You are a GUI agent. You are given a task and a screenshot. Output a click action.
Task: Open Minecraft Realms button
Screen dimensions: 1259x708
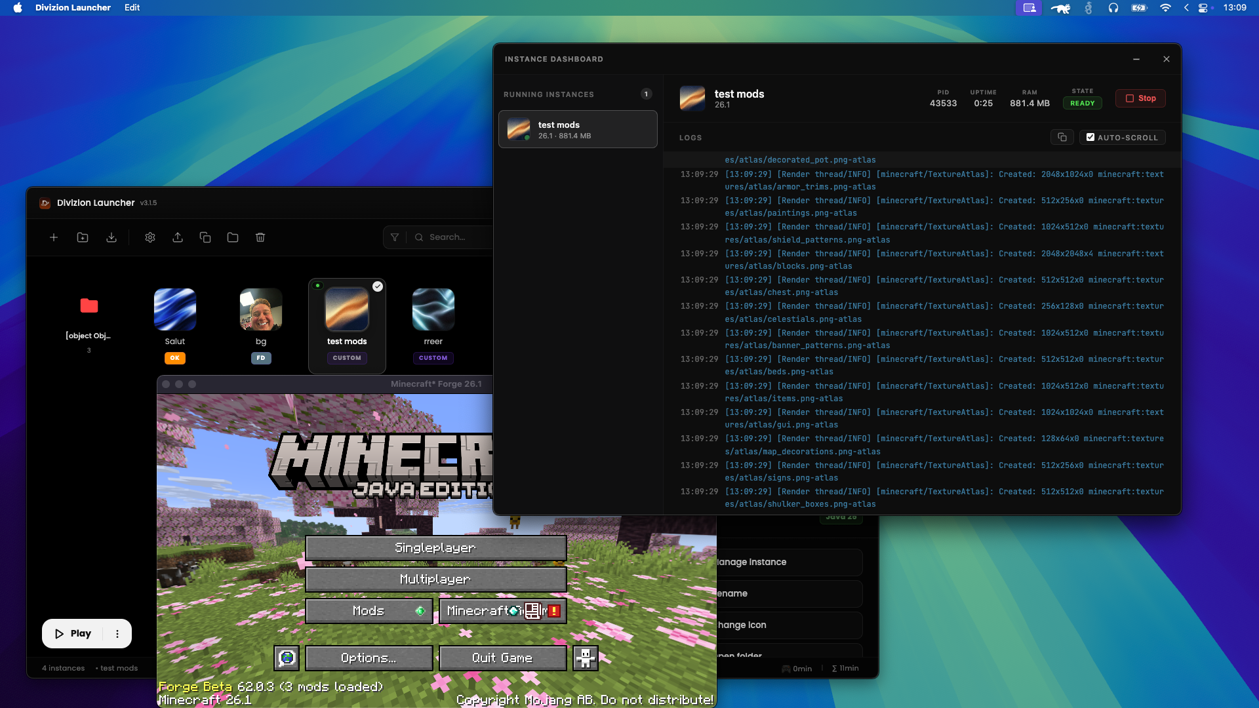(x=502, y=610)
